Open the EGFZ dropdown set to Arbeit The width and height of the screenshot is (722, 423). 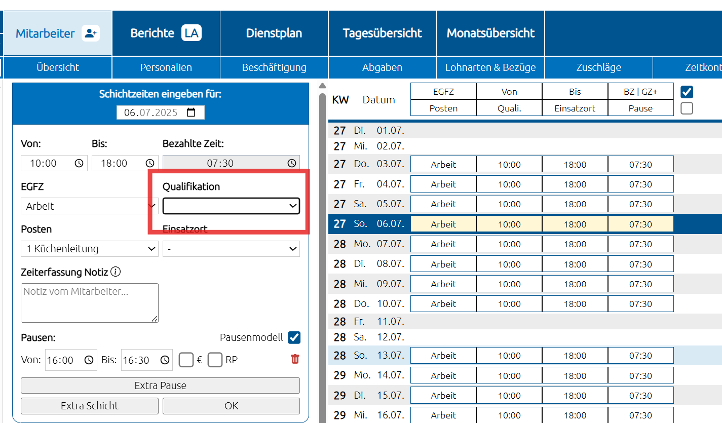(89, 206)
